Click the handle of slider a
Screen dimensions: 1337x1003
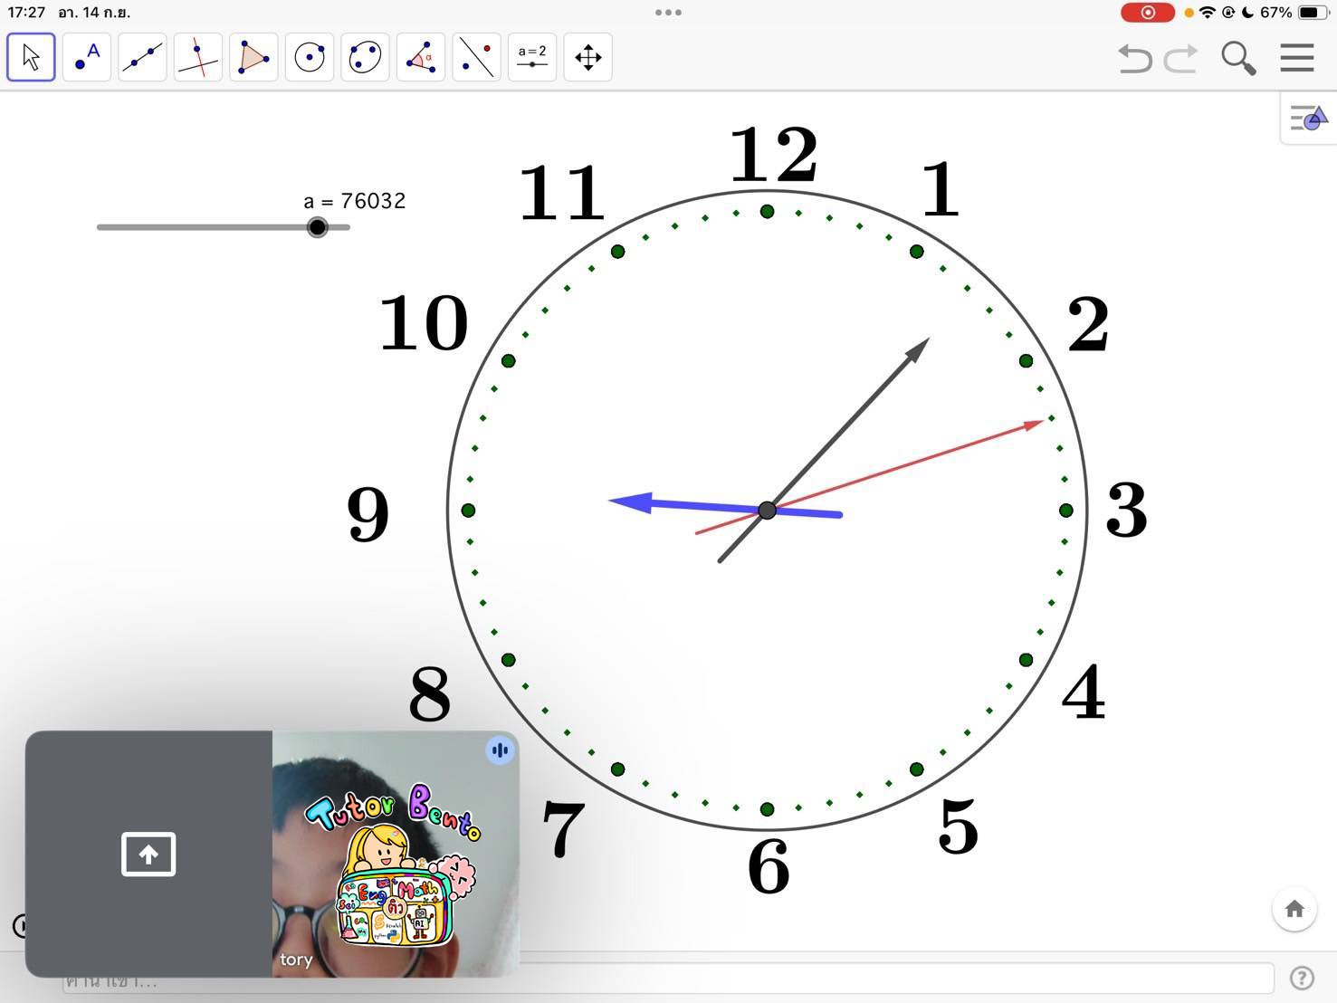pyautogui.click(x=317, y=227)
